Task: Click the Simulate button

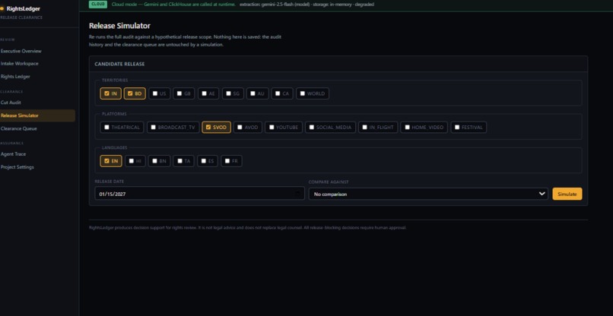Action: click(567, 194)
